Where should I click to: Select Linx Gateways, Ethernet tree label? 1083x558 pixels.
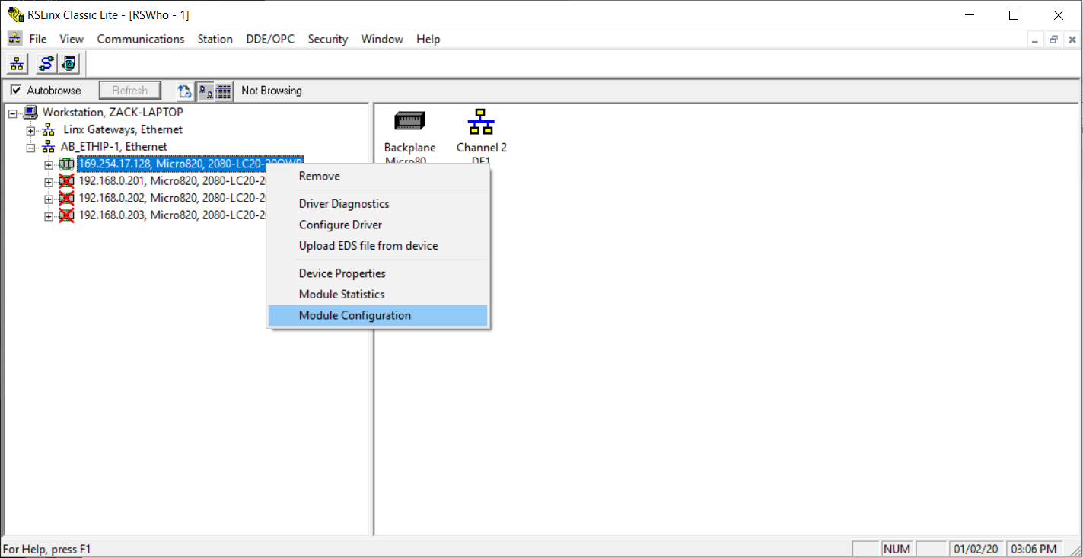coord(123,130)
